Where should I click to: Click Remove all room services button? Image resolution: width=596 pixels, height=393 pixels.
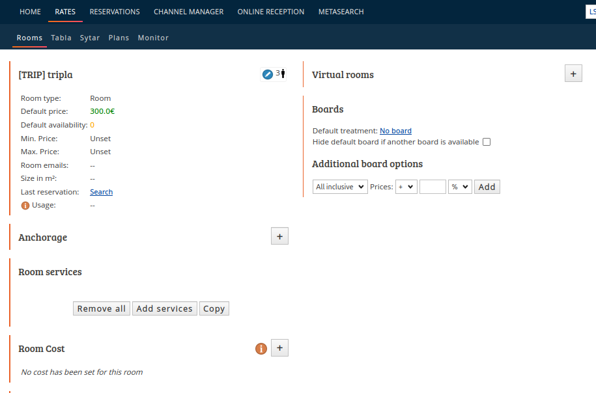(x=102, y=308)
